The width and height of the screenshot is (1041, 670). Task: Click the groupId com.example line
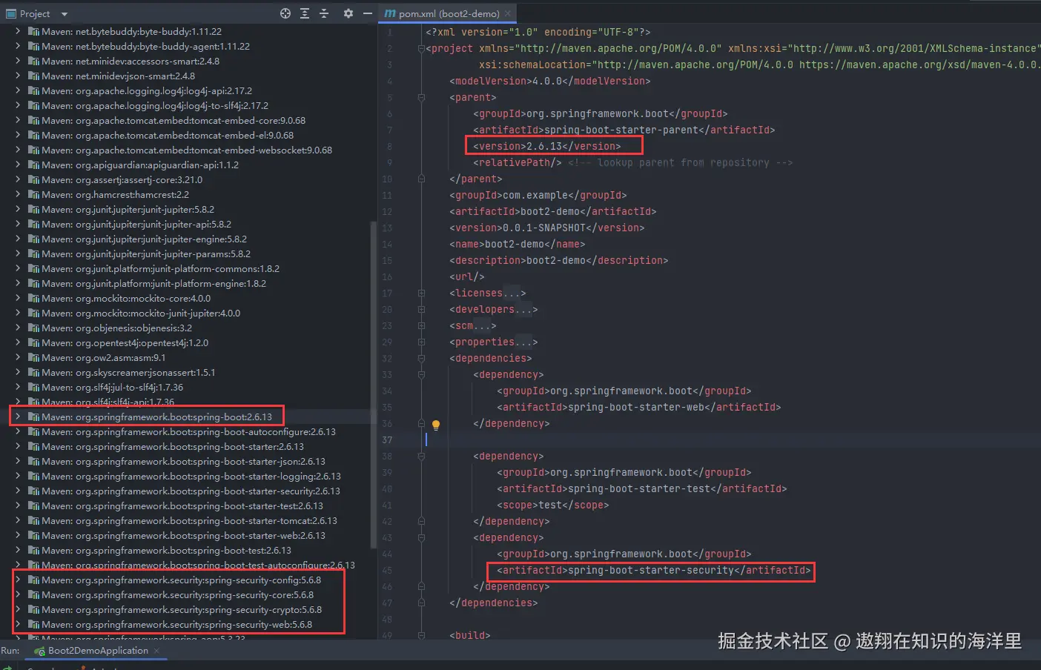538,195
